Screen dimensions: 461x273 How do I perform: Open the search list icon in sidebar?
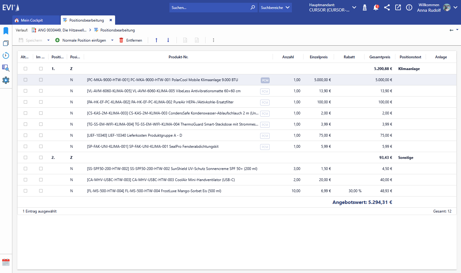(x=6, y=68)
